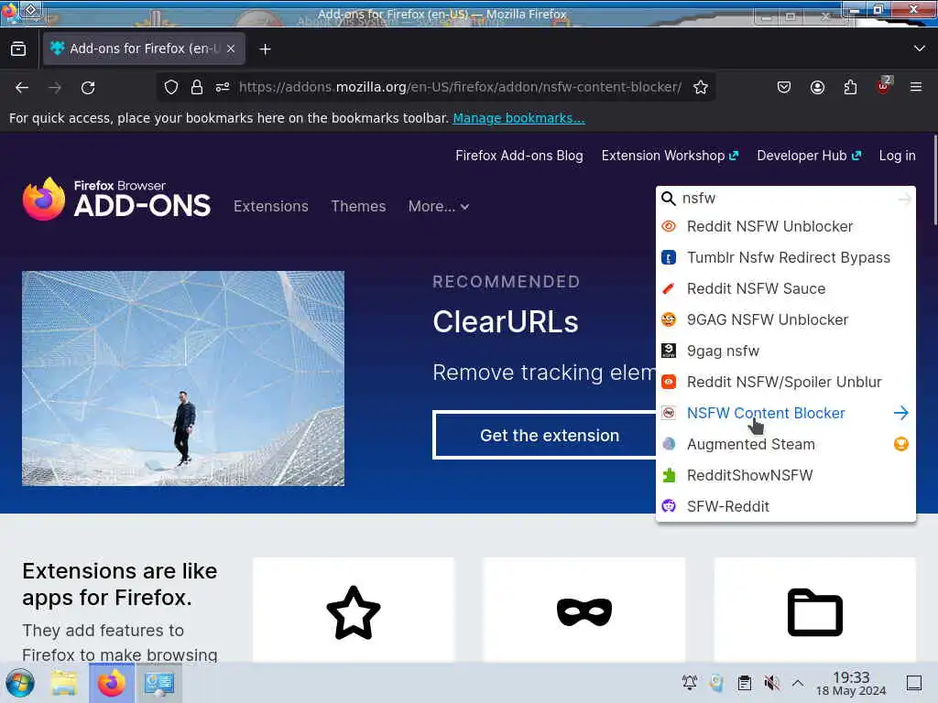Image resolution: width=938 pixels, height=703 pixels.
Task: Click the mask privacy category card icon
Action: [584, 612]
